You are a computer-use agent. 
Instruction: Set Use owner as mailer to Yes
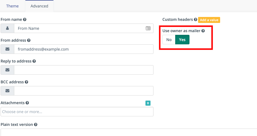182,40
